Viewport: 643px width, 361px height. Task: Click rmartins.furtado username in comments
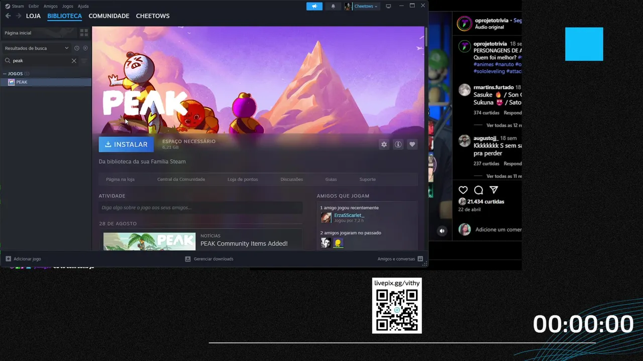coord(493,87)
